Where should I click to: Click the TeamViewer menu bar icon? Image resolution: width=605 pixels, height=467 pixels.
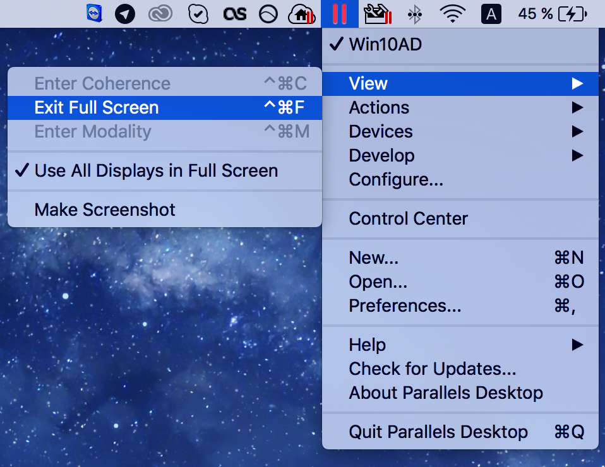(x=94, y=14)
